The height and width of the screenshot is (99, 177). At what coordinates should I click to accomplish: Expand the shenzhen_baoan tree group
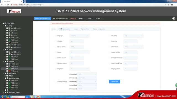(x=4, y=92)
